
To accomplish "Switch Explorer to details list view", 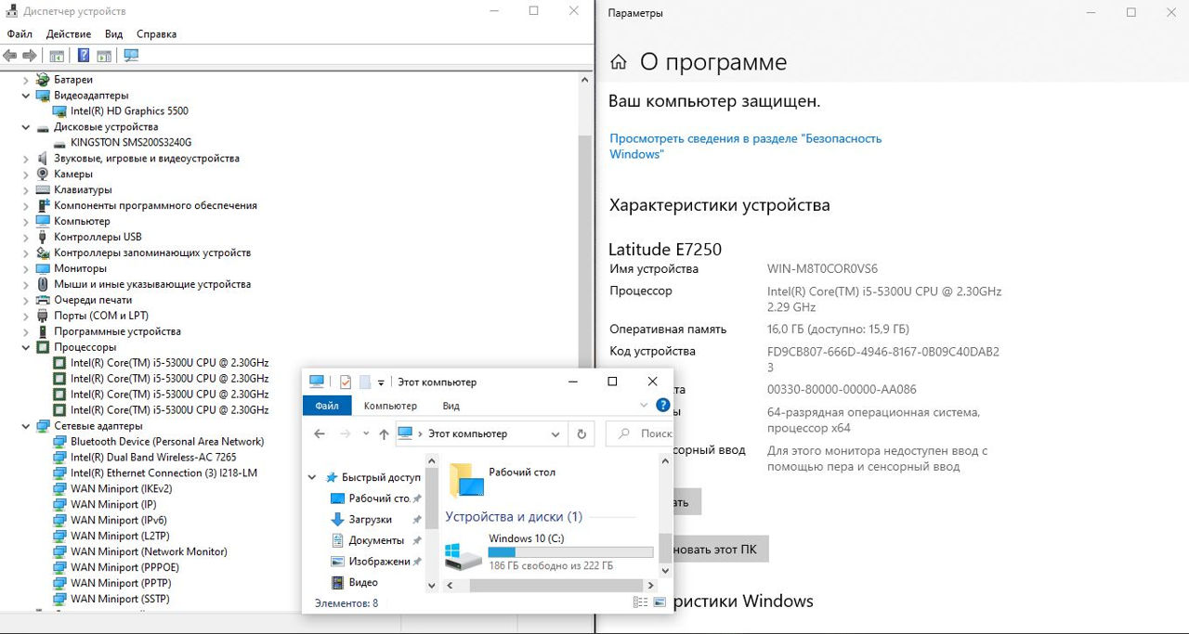I will [x=640, y=602].
